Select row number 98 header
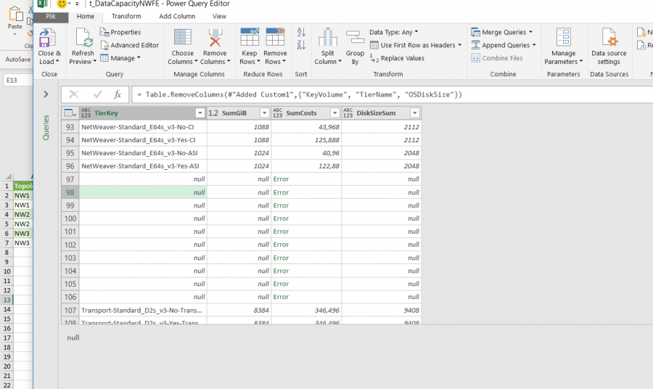 click(x=70, y=192)
